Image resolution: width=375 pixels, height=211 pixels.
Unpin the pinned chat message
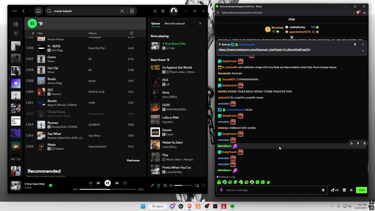coord(355,45)
